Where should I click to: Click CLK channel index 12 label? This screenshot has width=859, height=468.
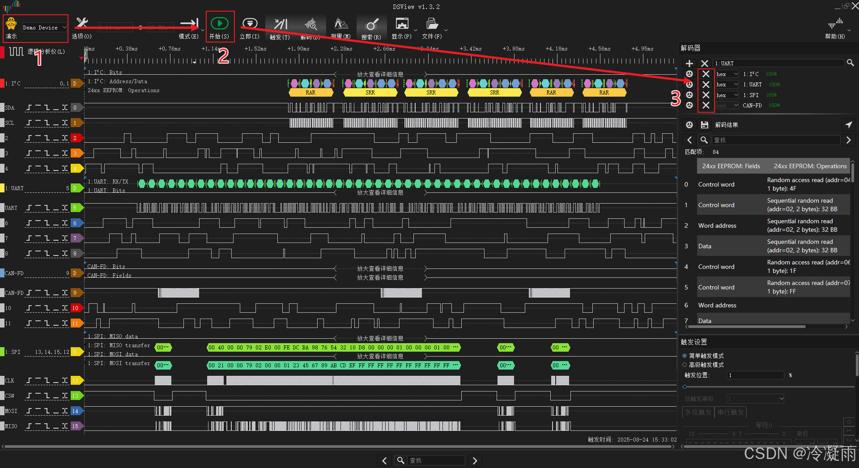click(76, 380)
